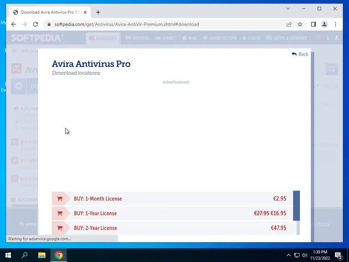
Task: Buy the 1-Month License
Action: click(x=172, y=199)
